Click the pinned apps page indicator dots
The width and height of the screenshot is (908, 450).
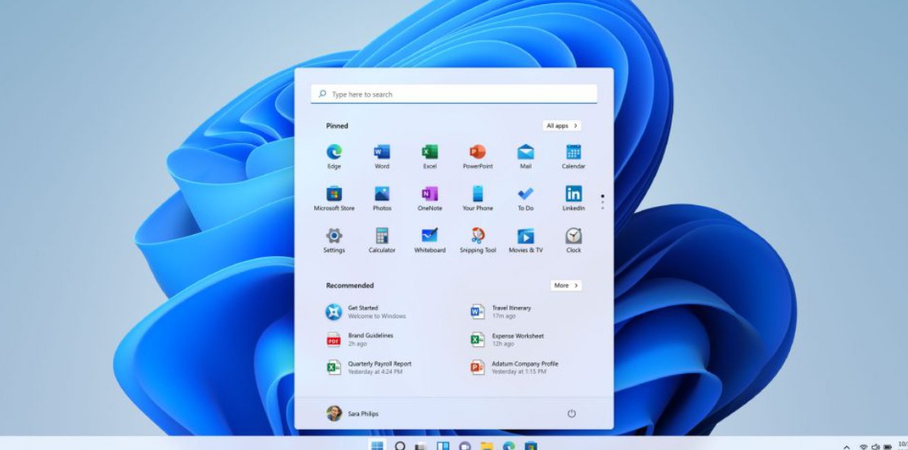603,202
